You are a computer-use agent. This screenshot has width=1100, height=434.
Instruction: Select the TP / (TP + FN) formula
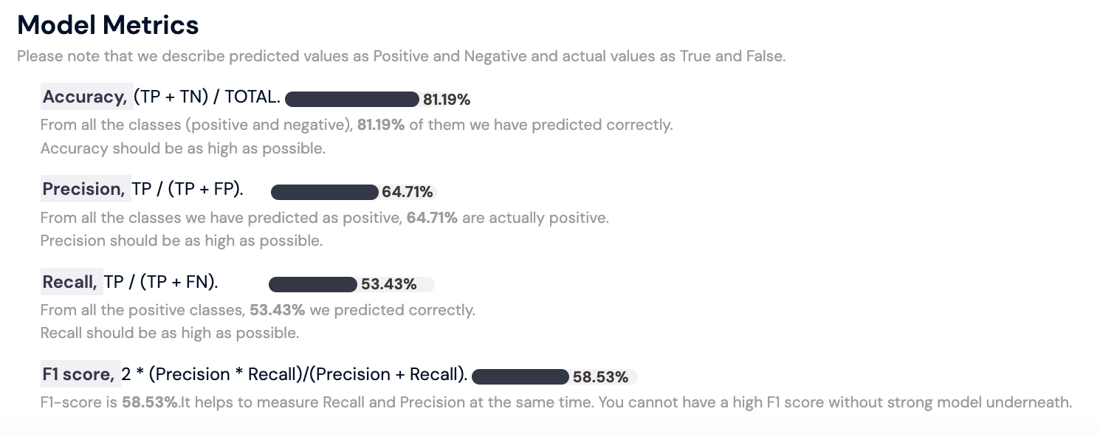(161, 282)
